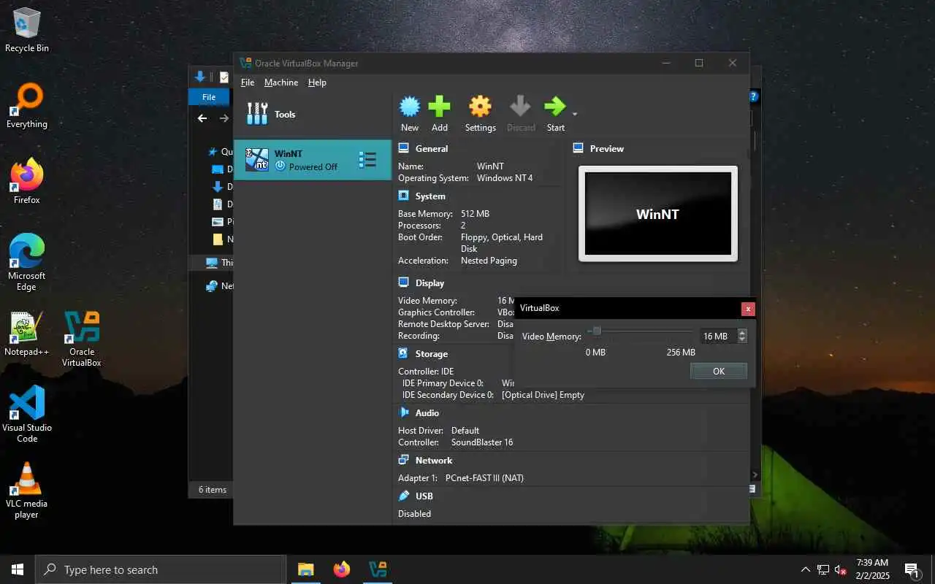Open Visual Studio Code desktop shortcut
Viewport: 935px width, 584px height.
[x=27, y=414]
